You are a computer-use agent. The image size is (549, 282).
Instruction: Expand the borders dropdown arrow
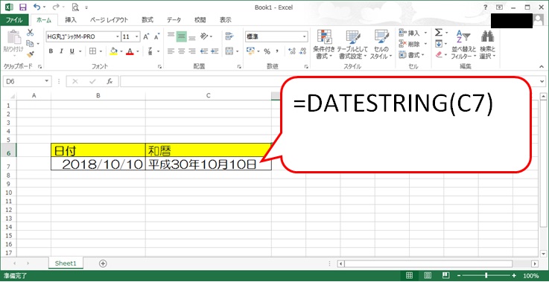pyautogui.click(x=101, y=51)
